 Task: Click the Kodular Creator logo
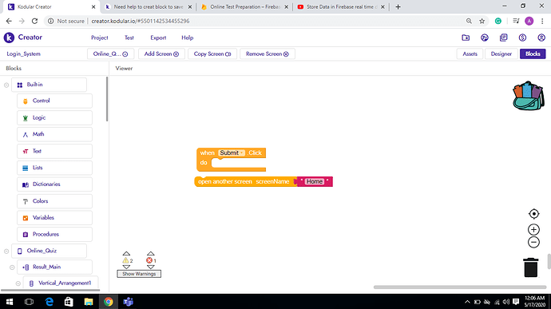(23, 38)
